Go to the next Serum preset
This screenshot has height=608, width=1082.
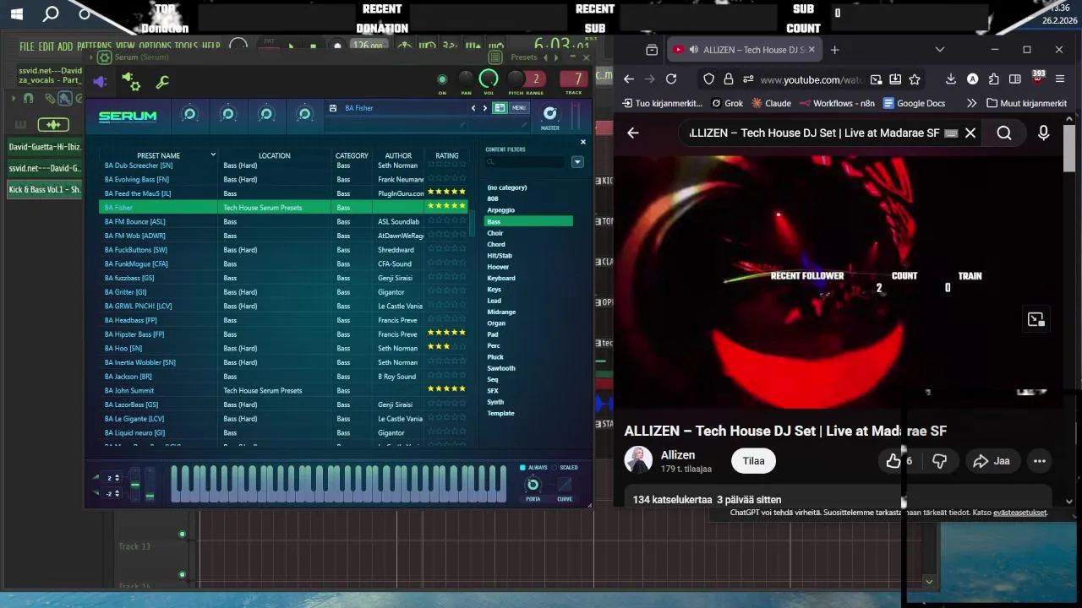(x=484, y=108)
